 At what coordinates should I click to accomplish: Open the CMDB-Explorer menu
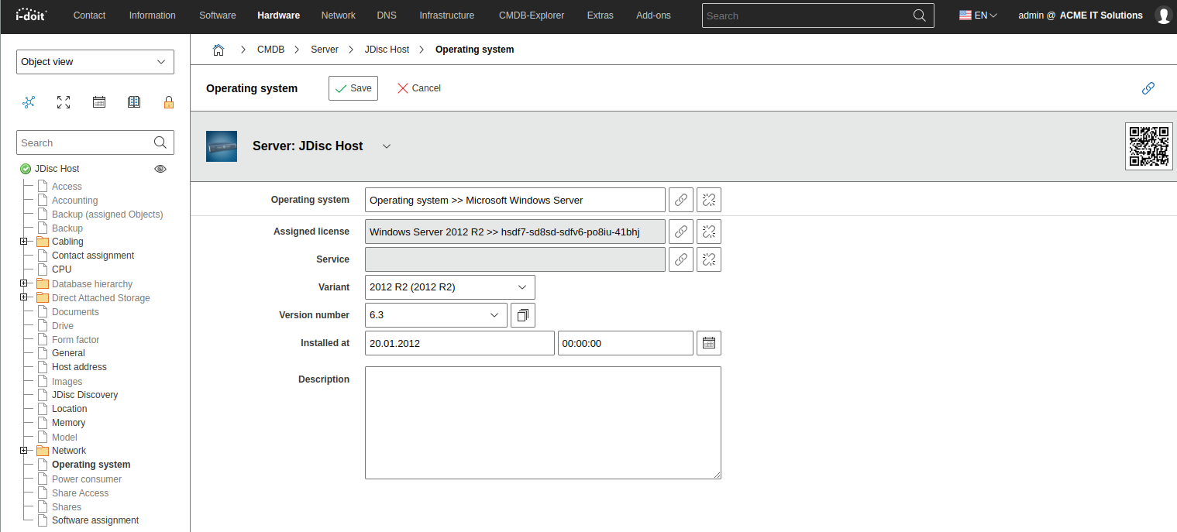pos(532,15)
